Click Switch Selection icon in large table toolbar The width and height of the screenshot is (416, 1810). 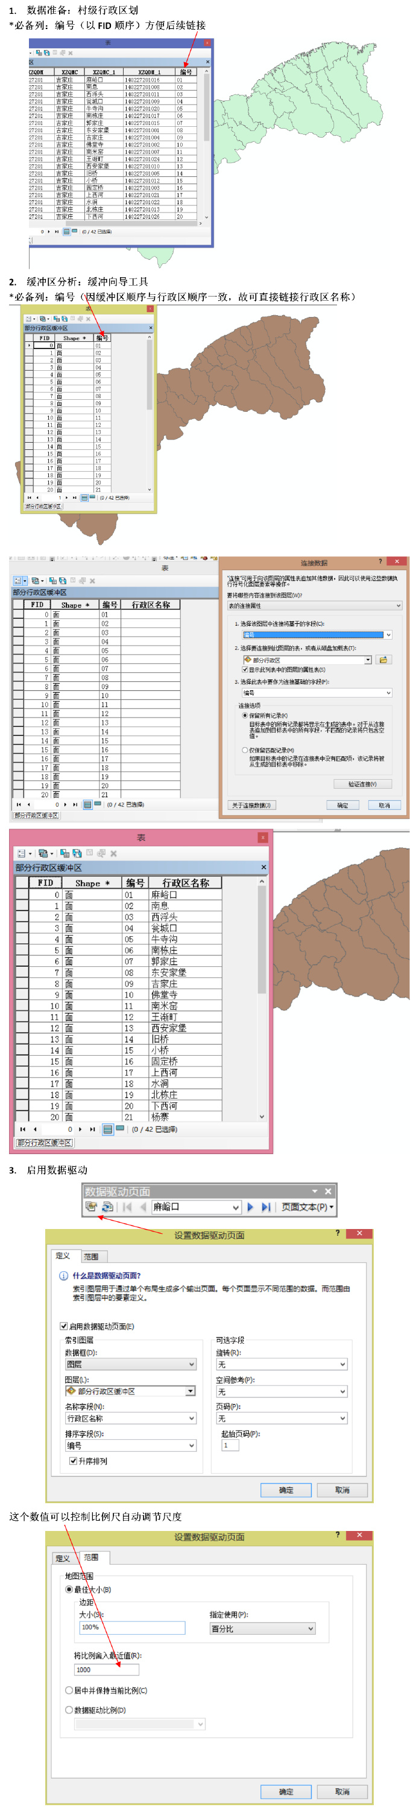pos(77,853)
